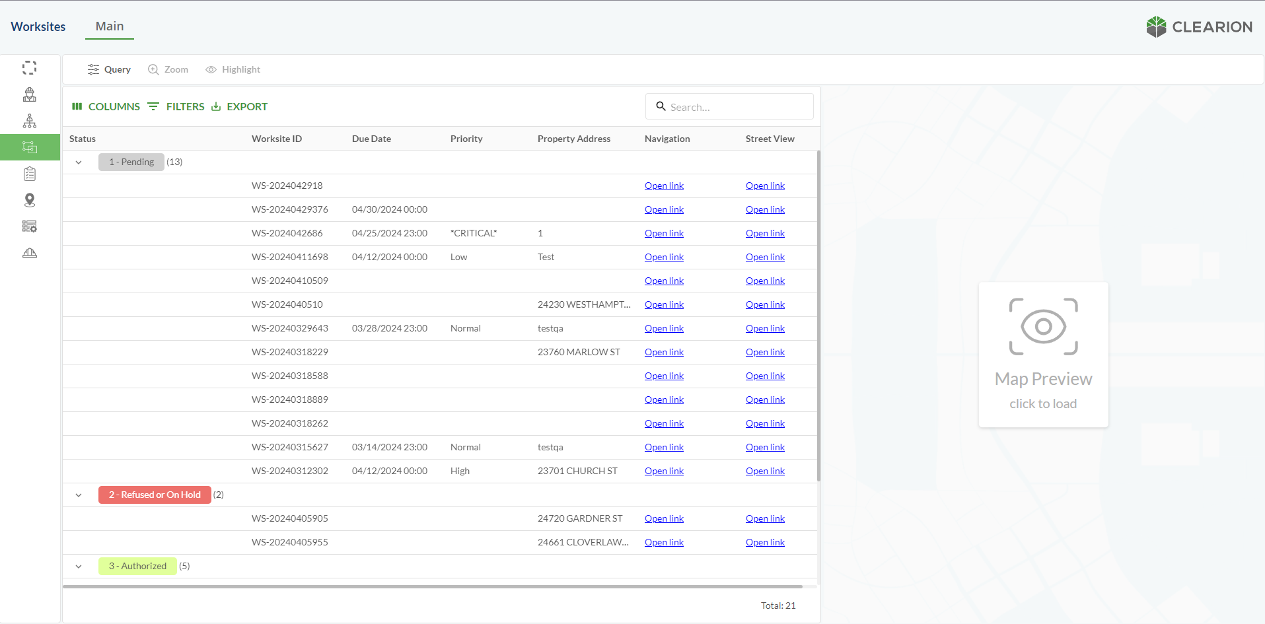Open the worker with hard hat sidebar icon
Screen dimensions: 1265x624
[x=30, y=94]
